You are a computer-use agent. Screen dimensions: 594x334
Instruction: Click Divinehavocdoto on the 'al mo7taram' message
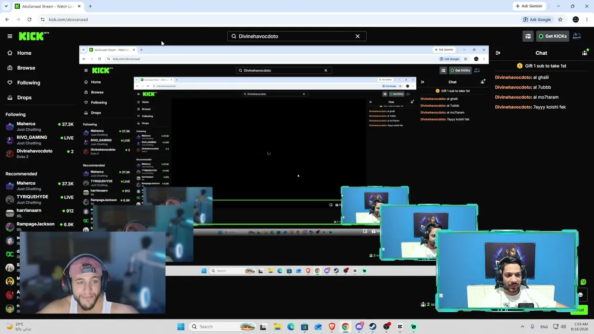pyautogui.click(x=513, y=97)
